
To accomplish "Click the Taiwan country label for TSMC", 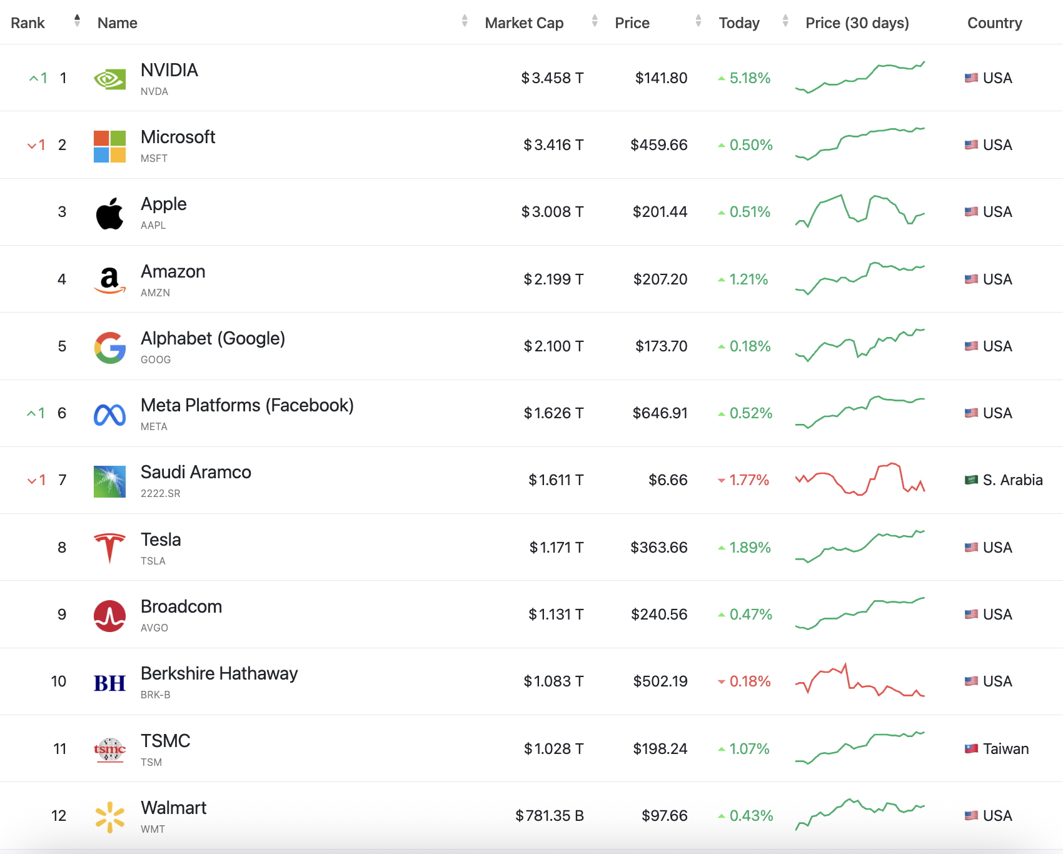I will click(1005, 748).
